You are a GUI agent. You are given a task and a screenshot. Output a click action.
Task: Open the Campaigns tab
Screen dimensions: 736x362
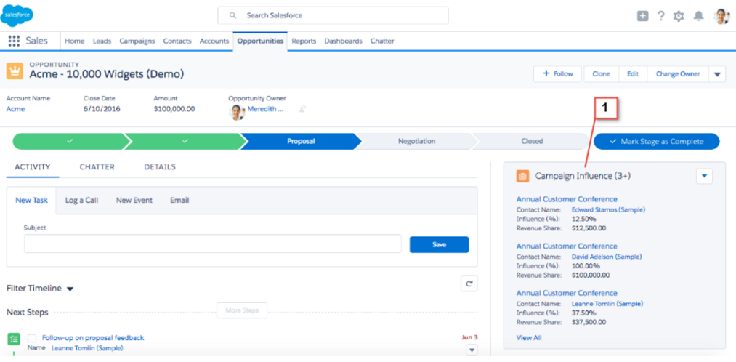[x=137, y=41]
